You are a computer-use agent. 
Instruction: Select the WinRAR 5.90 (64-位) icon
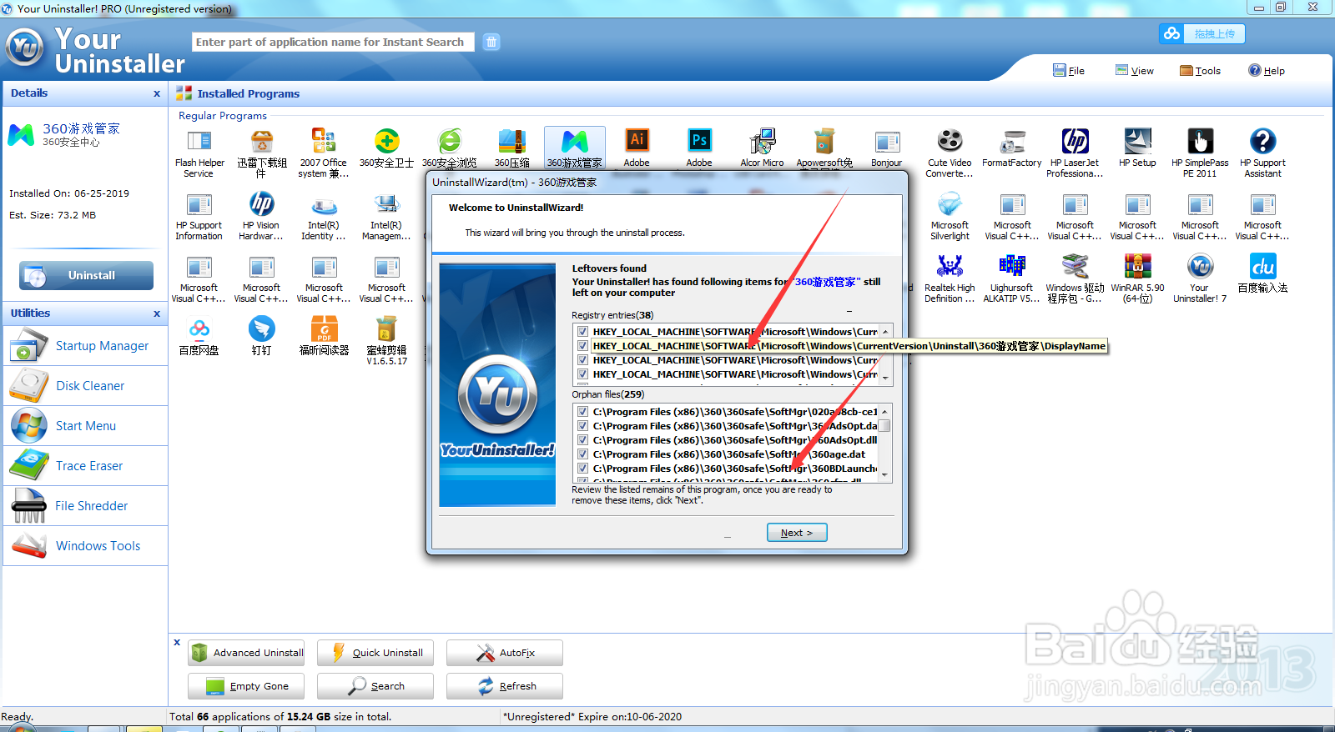pyautogui.click(x=1137, y=266)
